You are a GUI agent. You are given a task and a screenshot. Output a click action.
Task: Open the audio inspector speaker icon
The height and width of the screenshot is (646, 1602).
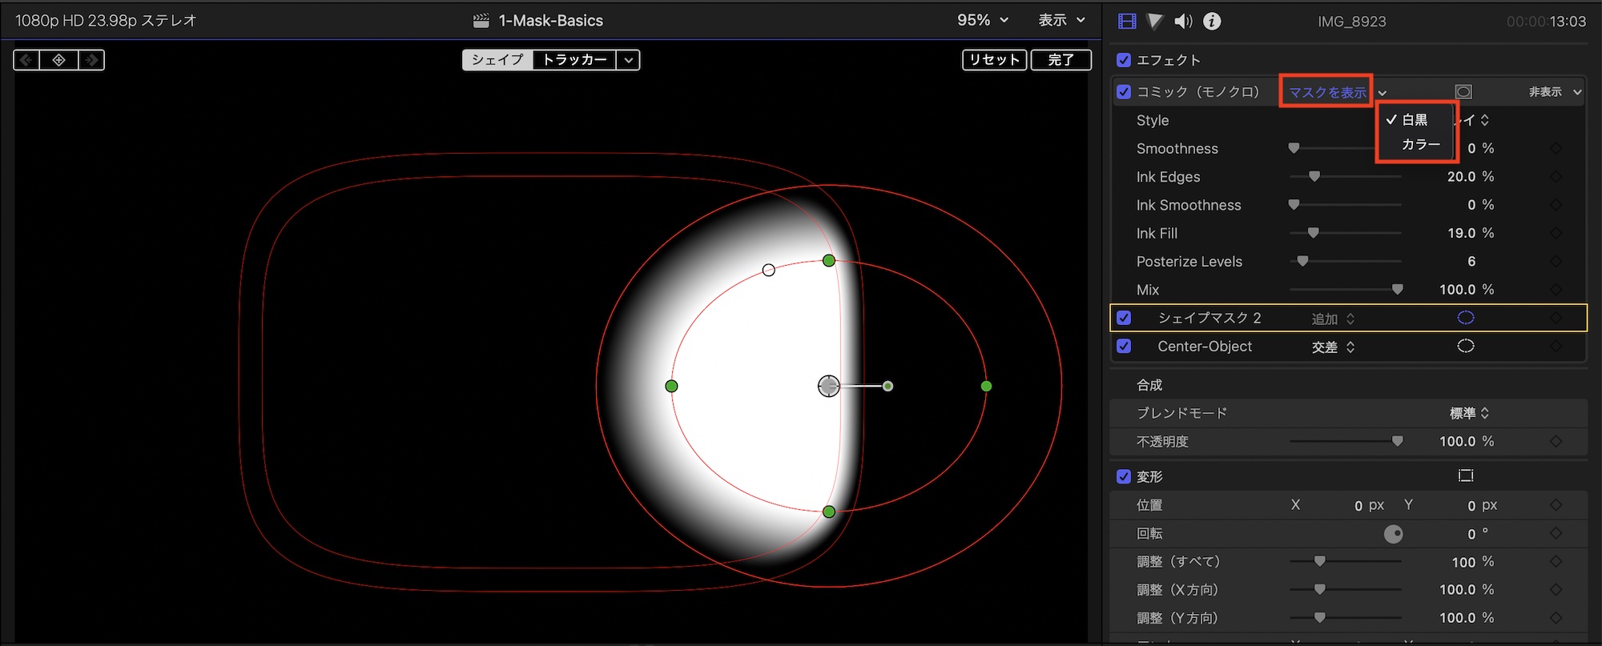tap(1182, 22)
